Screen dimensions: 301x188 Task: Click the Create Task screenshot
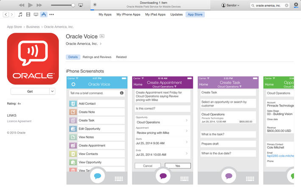point(228,131)
